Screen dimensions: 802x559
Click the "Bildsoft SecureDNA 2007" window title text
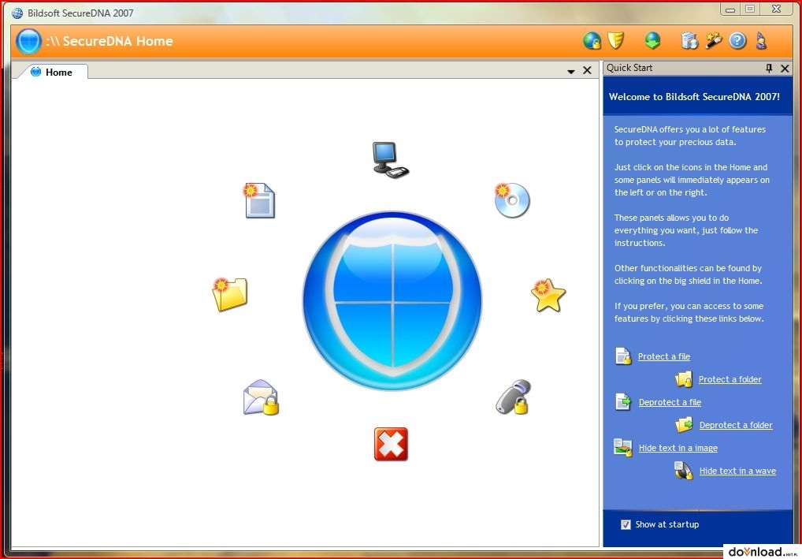(81, 13)
